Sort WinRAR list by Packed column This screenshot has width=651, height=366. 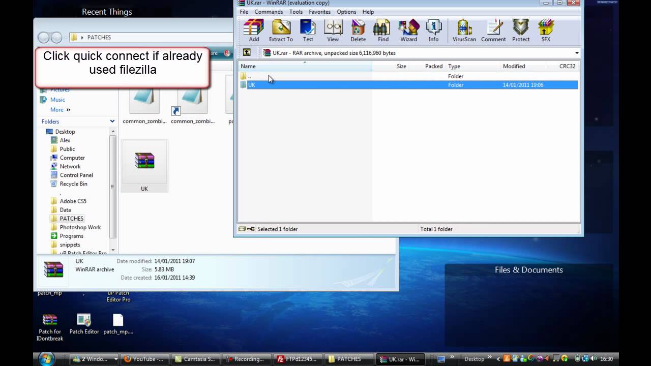click(x=427, y=66)
